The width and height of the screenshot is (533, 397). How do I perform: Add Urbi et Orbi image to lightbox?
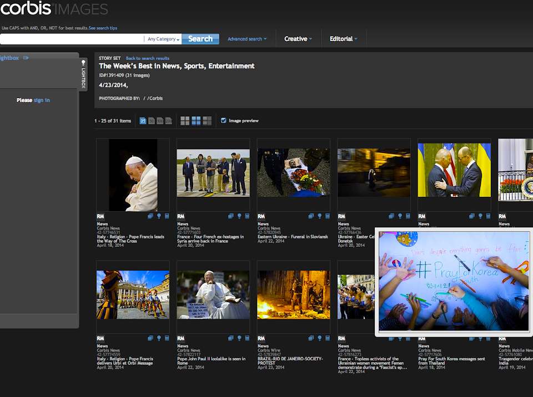pyautogui.click(x=159, y=338)
